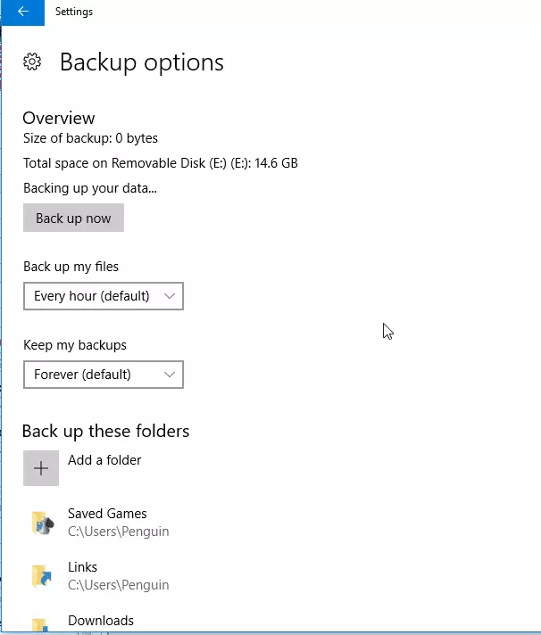This screenshot has height=635, width=541.
Task: Click the plus icon to add a folder
Action: click(x=41, y=468)
